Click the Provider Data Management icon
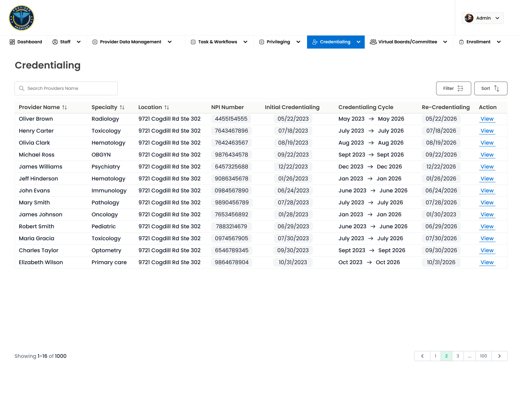522x395 pixels. click(95, 42)
